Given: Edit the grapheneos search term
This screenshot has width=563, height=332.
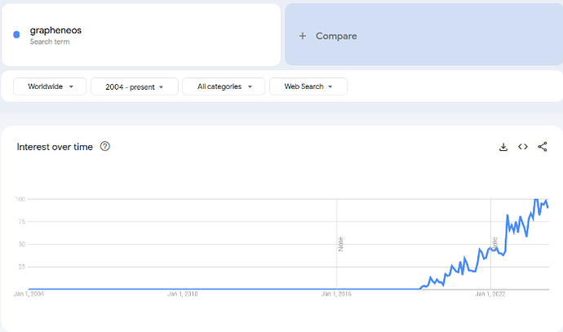Looking at the screenshot, I should (x=55, y=31).
